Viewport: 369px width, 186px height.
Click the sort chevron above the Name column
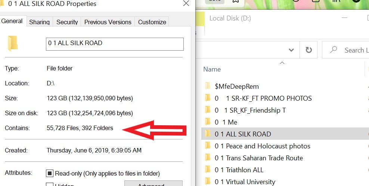tap(282, 63)
